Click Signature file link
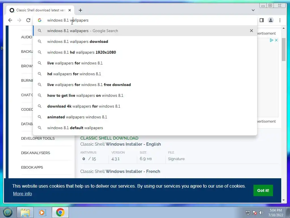Screen dimensions: 290x218 click(x=176, y=159)
